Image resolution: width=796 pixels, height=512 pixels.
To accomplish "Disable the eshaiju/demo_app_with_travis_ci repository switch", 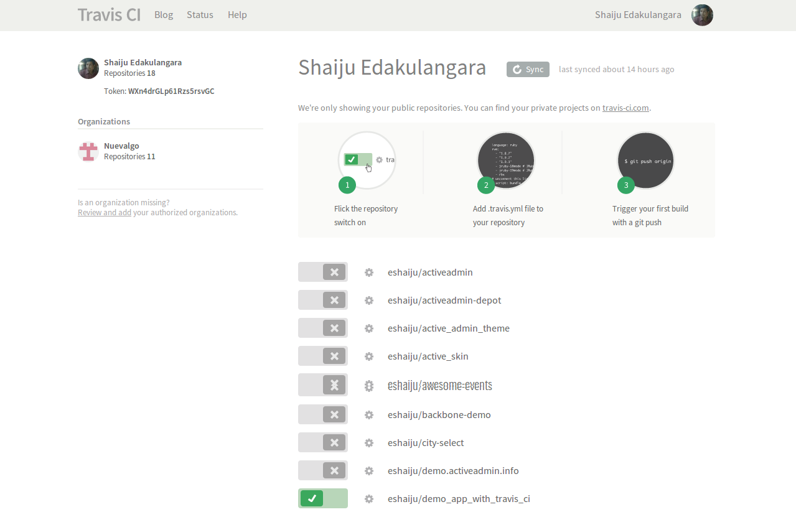I will click(x=322, y=498).
